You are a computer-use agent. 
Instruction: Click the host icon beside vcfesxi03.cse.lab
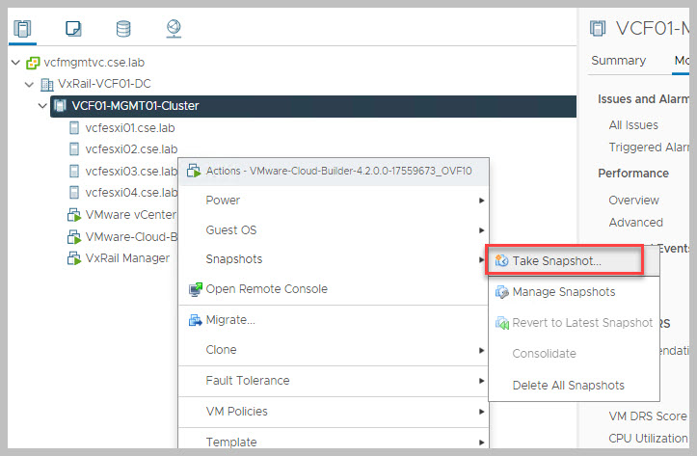point(74,171)
